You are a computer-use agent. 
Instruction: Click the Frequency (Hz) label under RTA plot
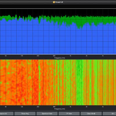coord(59,58)
